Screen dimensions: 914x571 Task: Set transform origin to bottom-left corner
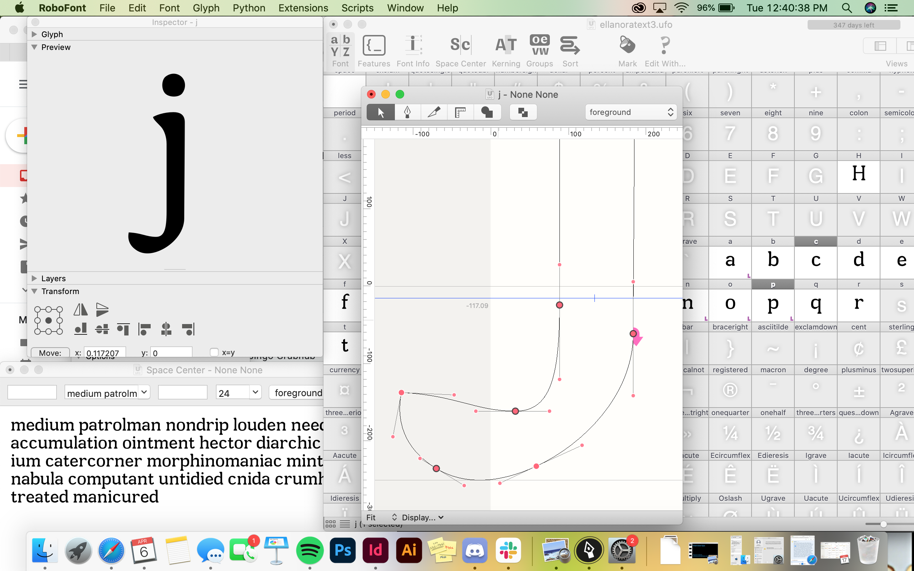[x=37, y=331]
